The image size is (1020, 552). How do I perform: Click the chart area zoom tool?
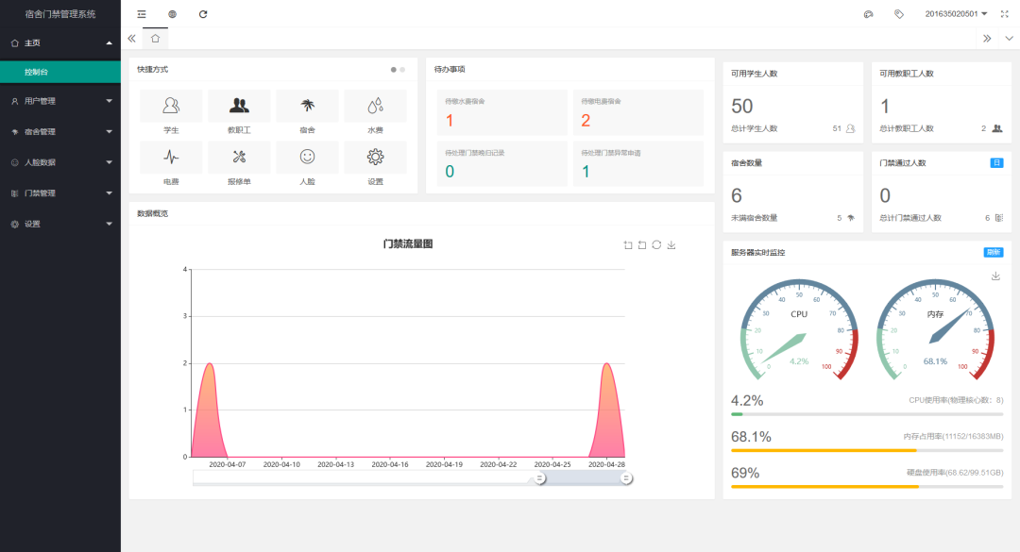(x=628, y=245)
